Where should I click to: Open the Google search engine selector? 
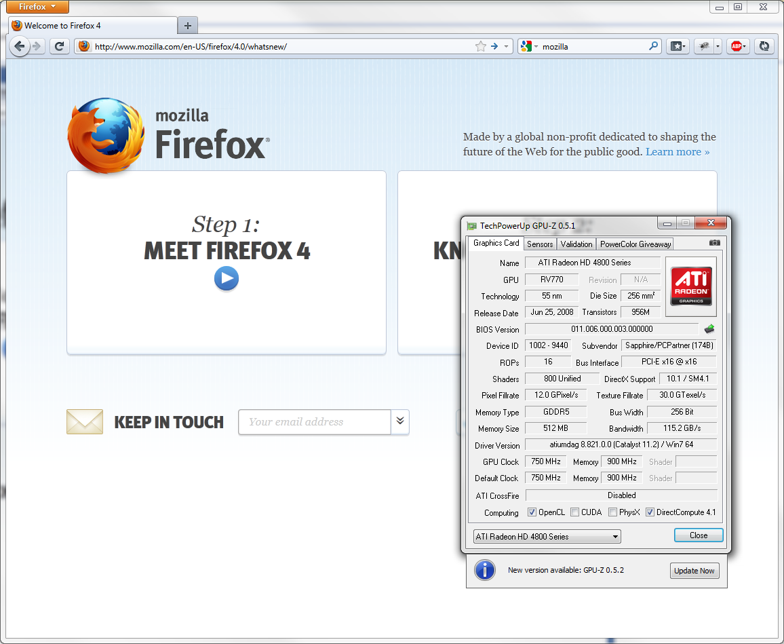[529, 47]
